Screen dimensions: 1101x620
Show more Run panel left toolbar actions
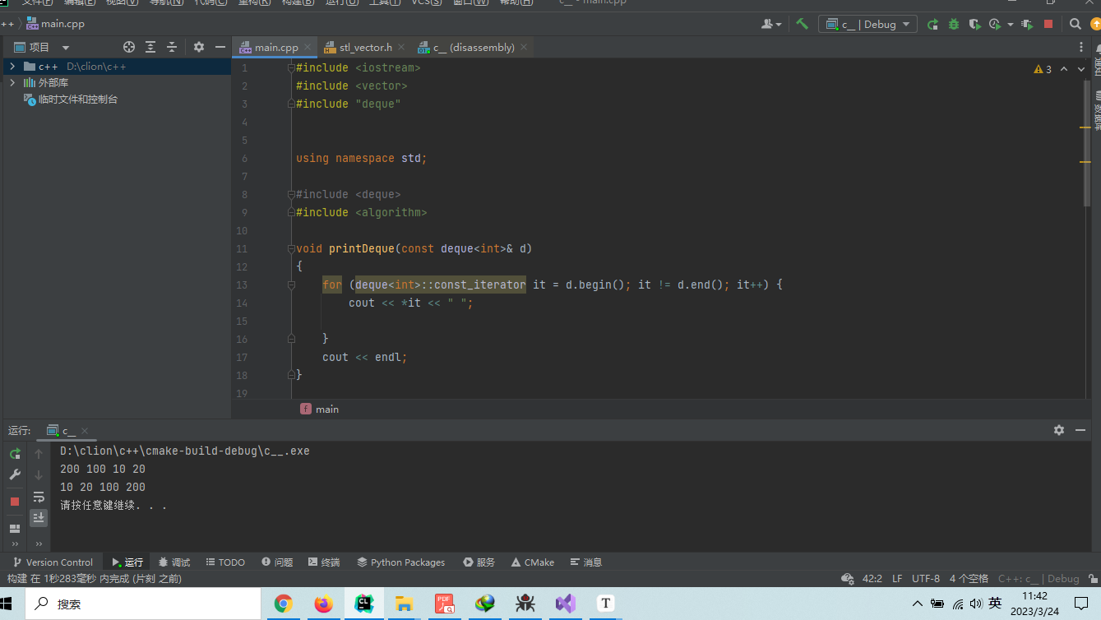click(x=15, y=544)
